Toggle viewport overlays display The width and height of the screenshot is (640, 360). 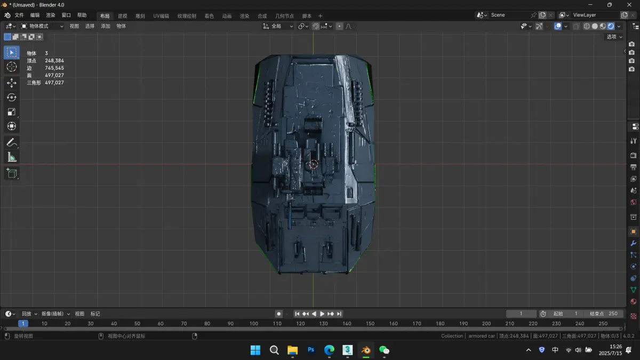click(x=558, y=26)
